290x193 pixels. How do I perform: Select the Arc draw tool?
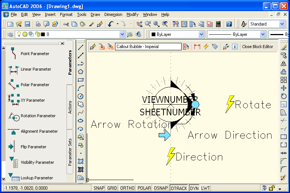point(81,88)
